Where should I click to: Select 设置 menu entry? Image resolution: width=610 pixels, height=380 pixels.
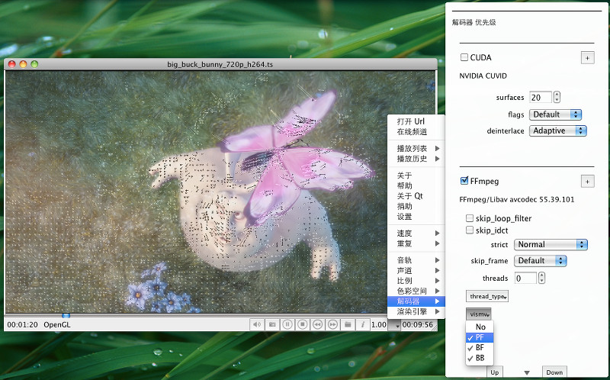tap(416, 217)
